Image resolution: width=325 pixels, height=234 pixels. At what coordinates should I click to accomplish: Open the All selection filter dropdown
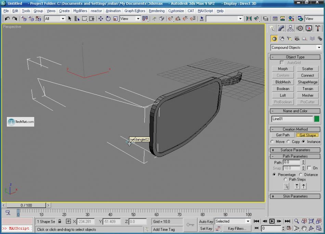tap(55, 19)
